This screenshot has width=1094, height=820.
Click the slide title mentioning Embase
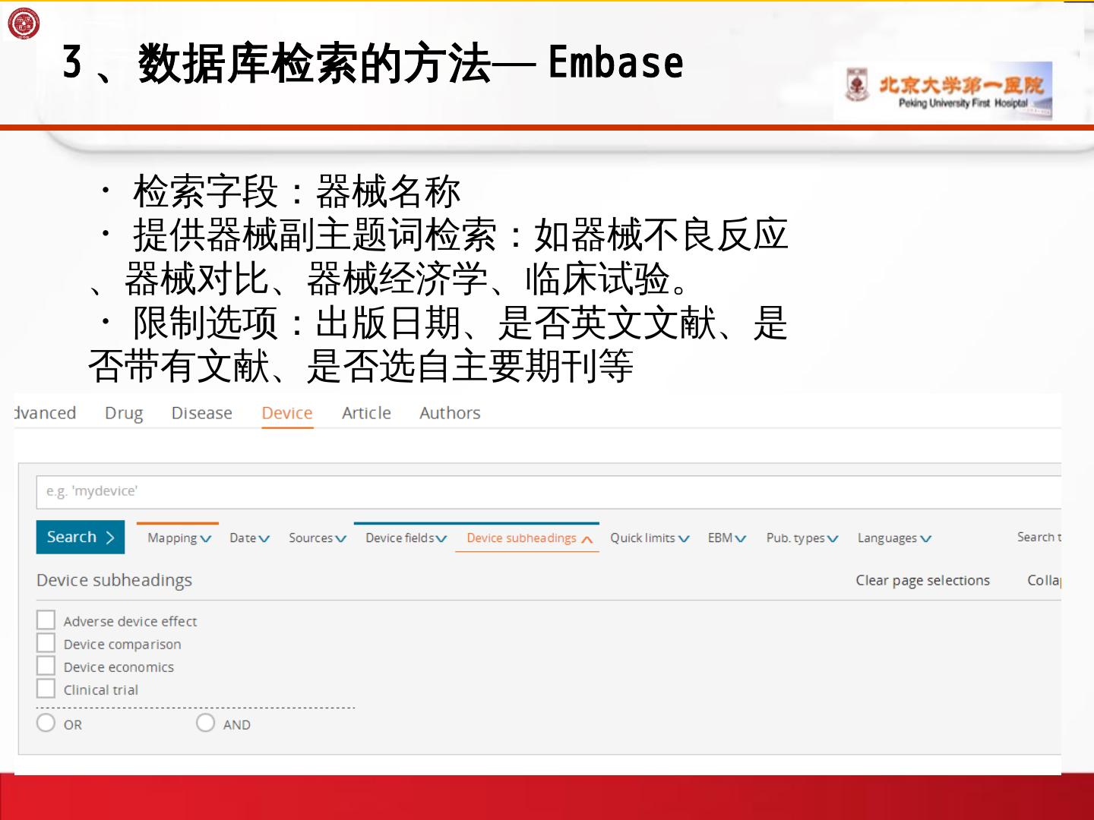pos(373,62)
